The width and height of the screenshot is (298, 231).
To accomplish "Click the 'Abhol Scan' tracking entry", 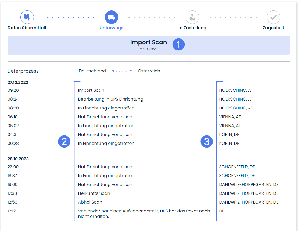I will (x=90, y=202).
